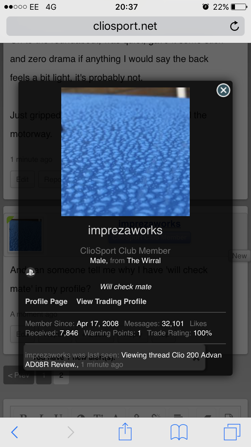Viewport: 251px width, 447px height.
Task: Show open Safari tabs
Action: [x=233, y=432]
